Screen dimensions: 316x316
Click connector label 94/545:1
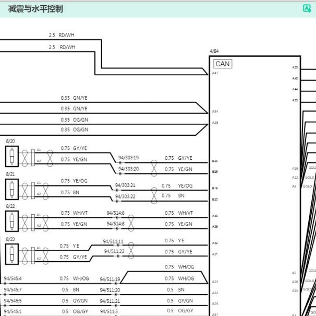[13, 311]
